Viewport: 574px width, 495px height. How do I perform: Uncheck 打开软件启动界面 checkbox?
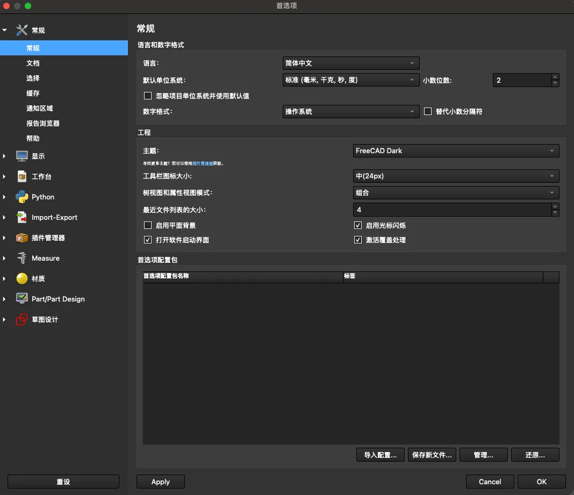tap(148, 240)
